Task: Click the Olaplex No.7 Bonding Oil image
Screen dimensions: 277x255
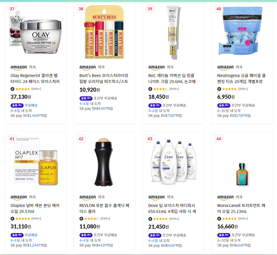Action: click(x=36, y=161)
